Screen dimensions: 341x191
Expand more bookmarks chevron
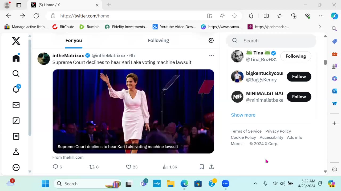320,27
